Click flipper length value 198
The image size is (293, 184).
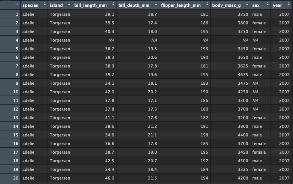pyautogui.click(x=204, y=135)
